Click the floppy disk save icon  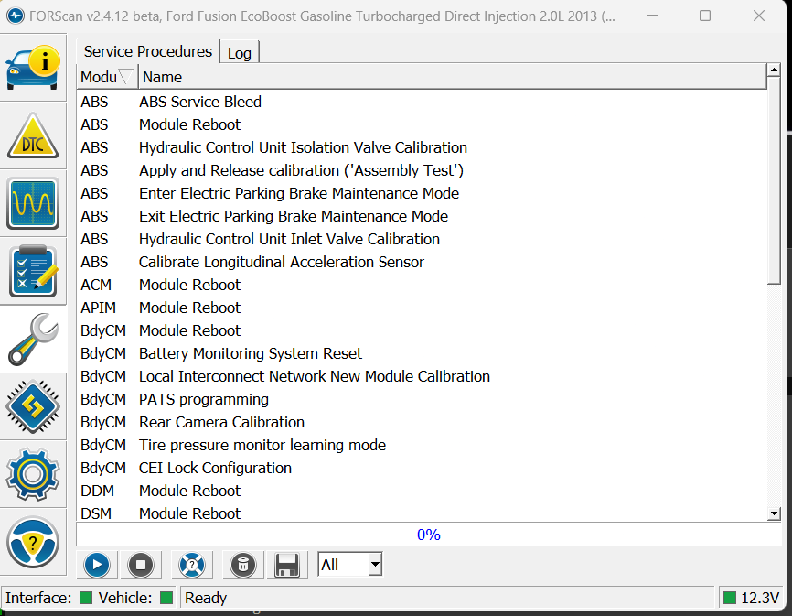(x=287, y=565)
